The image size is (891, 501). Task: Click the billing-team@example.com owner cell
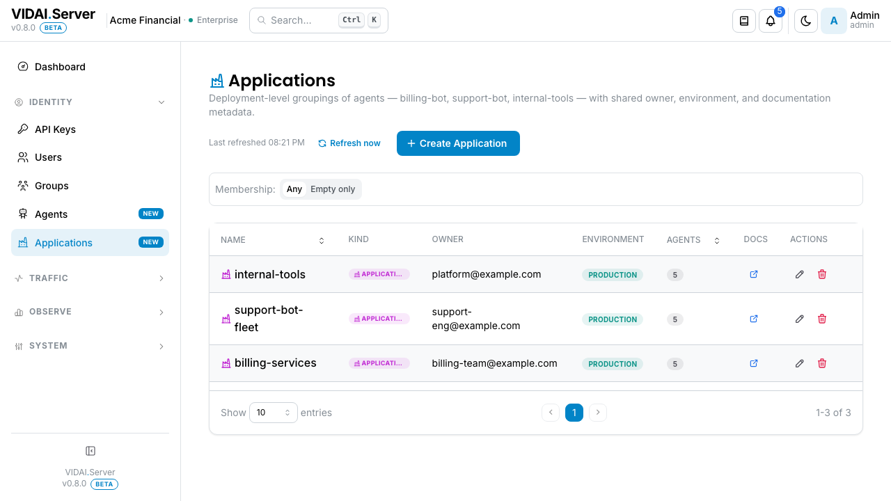[x=495, y=363]
